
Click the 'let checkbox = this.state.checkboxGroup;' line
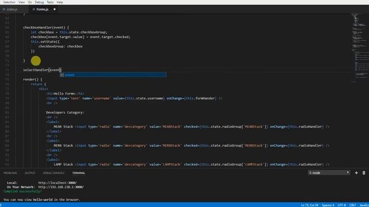(69, 32)
